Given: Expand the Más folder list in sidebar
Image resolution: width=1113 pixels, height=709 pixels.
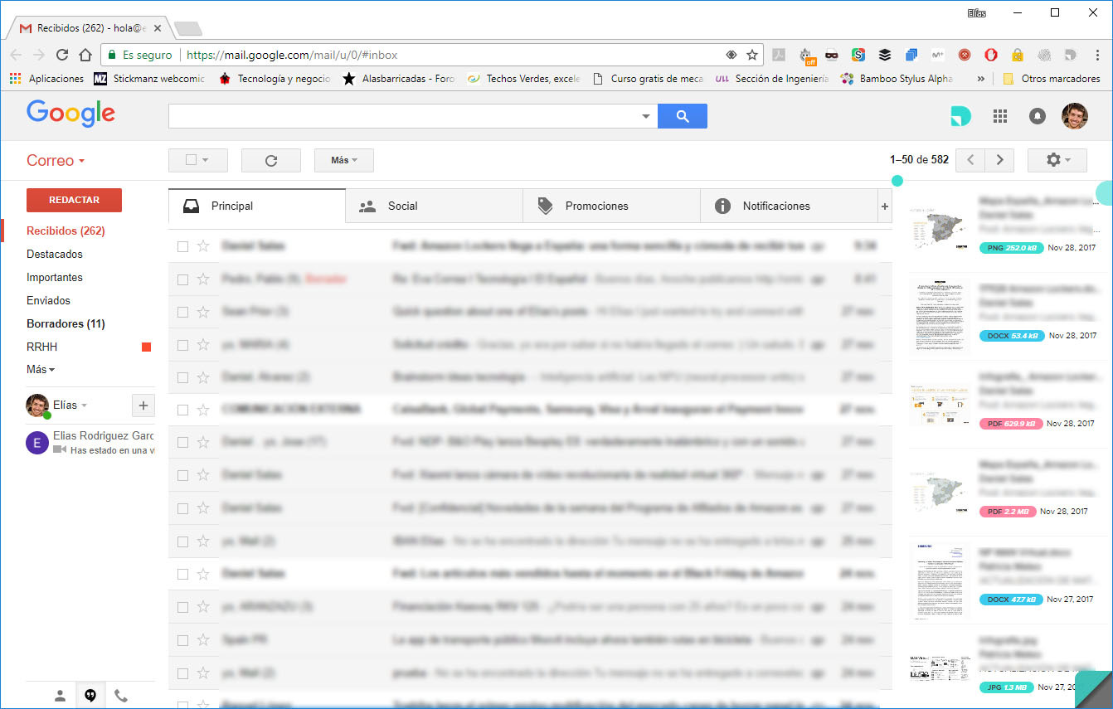Looking at the screenshot, I should click(x=40, y=369).
